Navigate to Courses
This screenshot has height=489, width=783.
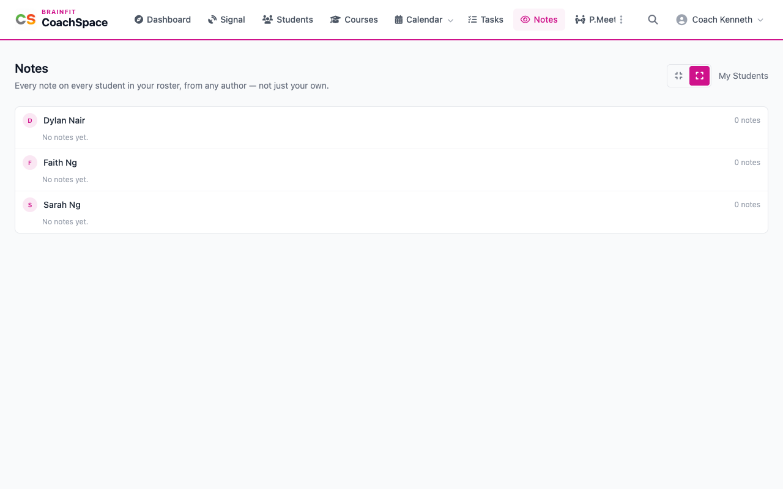(354, 20)
